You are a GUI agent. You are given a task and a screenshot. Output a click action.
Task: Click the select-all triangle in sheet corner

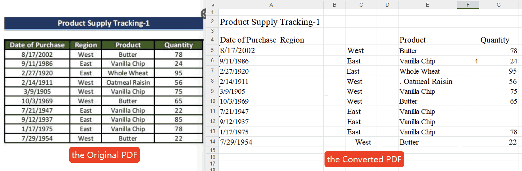pos(213,5)
